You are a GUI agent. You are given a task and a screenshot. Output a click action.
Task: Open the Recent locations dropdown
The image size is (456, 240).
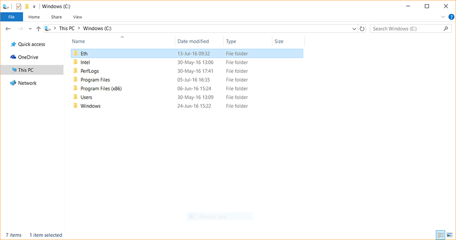pos(30,29)
